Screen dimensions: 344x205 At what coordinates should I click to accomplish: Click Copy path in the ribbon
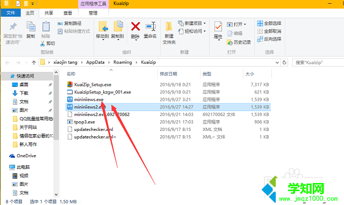69,23
